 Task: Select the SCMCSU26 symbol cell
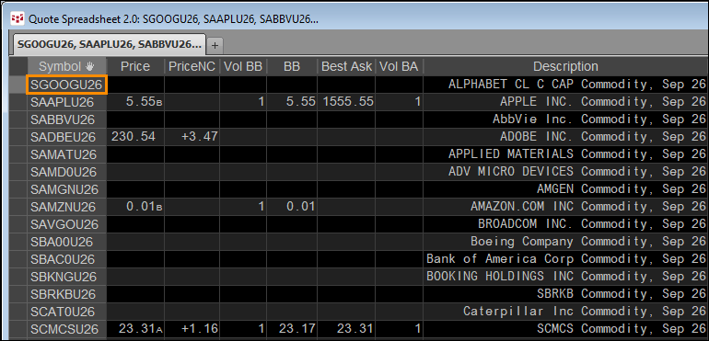(66, 329)
